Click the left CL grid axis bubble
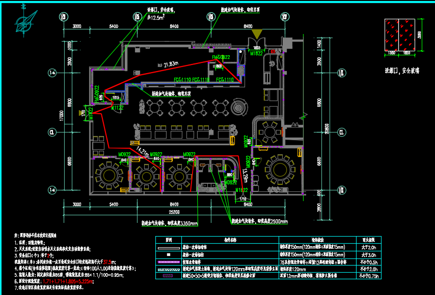 [x=51, y=132]
